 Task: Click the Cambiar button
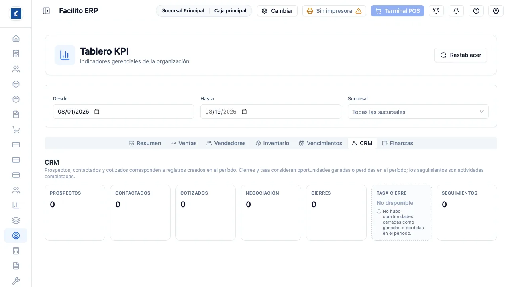coord(277,11)
